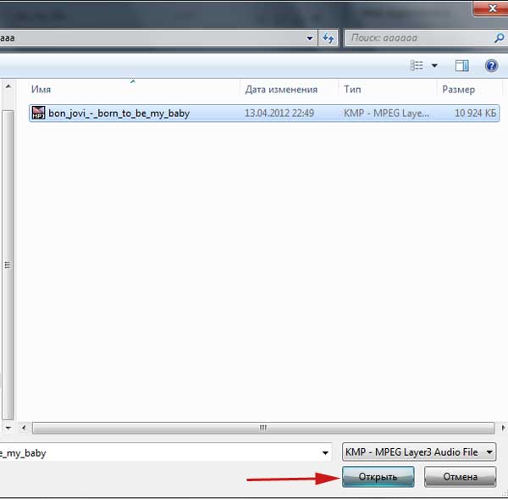The height and width of the screenshot is (499, 508).
Task: Toggle the preview pane icon
Action: pyautogui.click(x=461, y=65)
